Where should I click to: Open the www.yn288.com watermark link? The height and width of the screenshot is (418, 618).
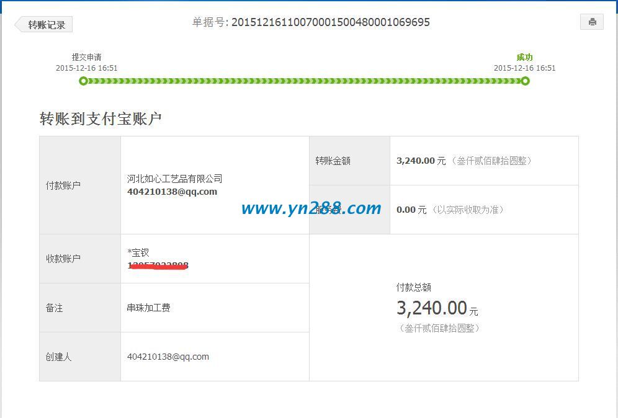point(312,208)
